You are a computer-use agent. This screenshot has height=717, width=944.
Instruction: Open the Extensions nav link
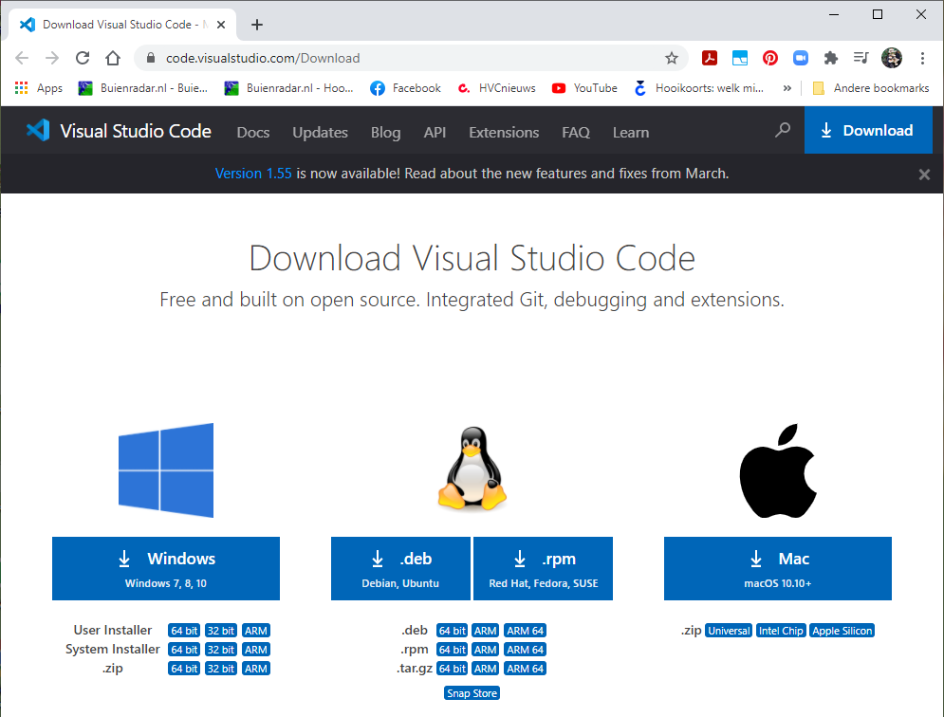point(504,133)
